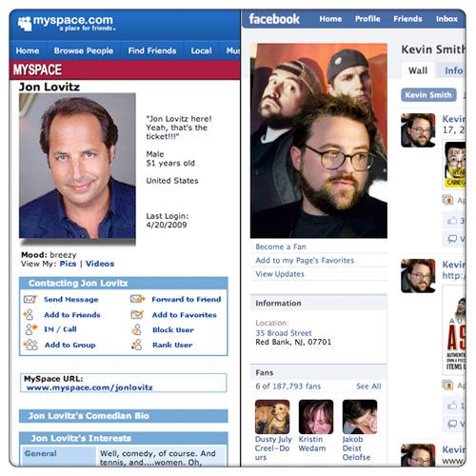This screenshot has width=476, height=476.
Task: Open the www.myspace.com/jonlovitz URL
Action: pyautogui.click(x=89, y=387)
